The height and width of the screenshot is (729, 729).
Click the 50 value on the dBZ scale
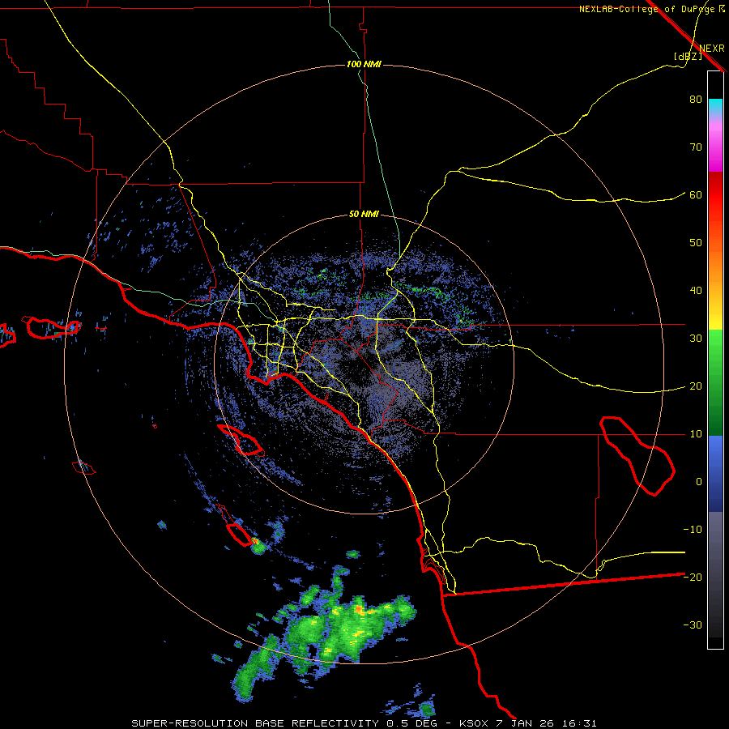(x=696, y=243)
